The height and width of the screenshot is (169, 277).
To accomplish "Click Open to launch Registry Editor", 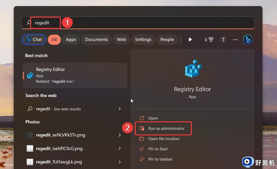I will click(x=153, y=118).
